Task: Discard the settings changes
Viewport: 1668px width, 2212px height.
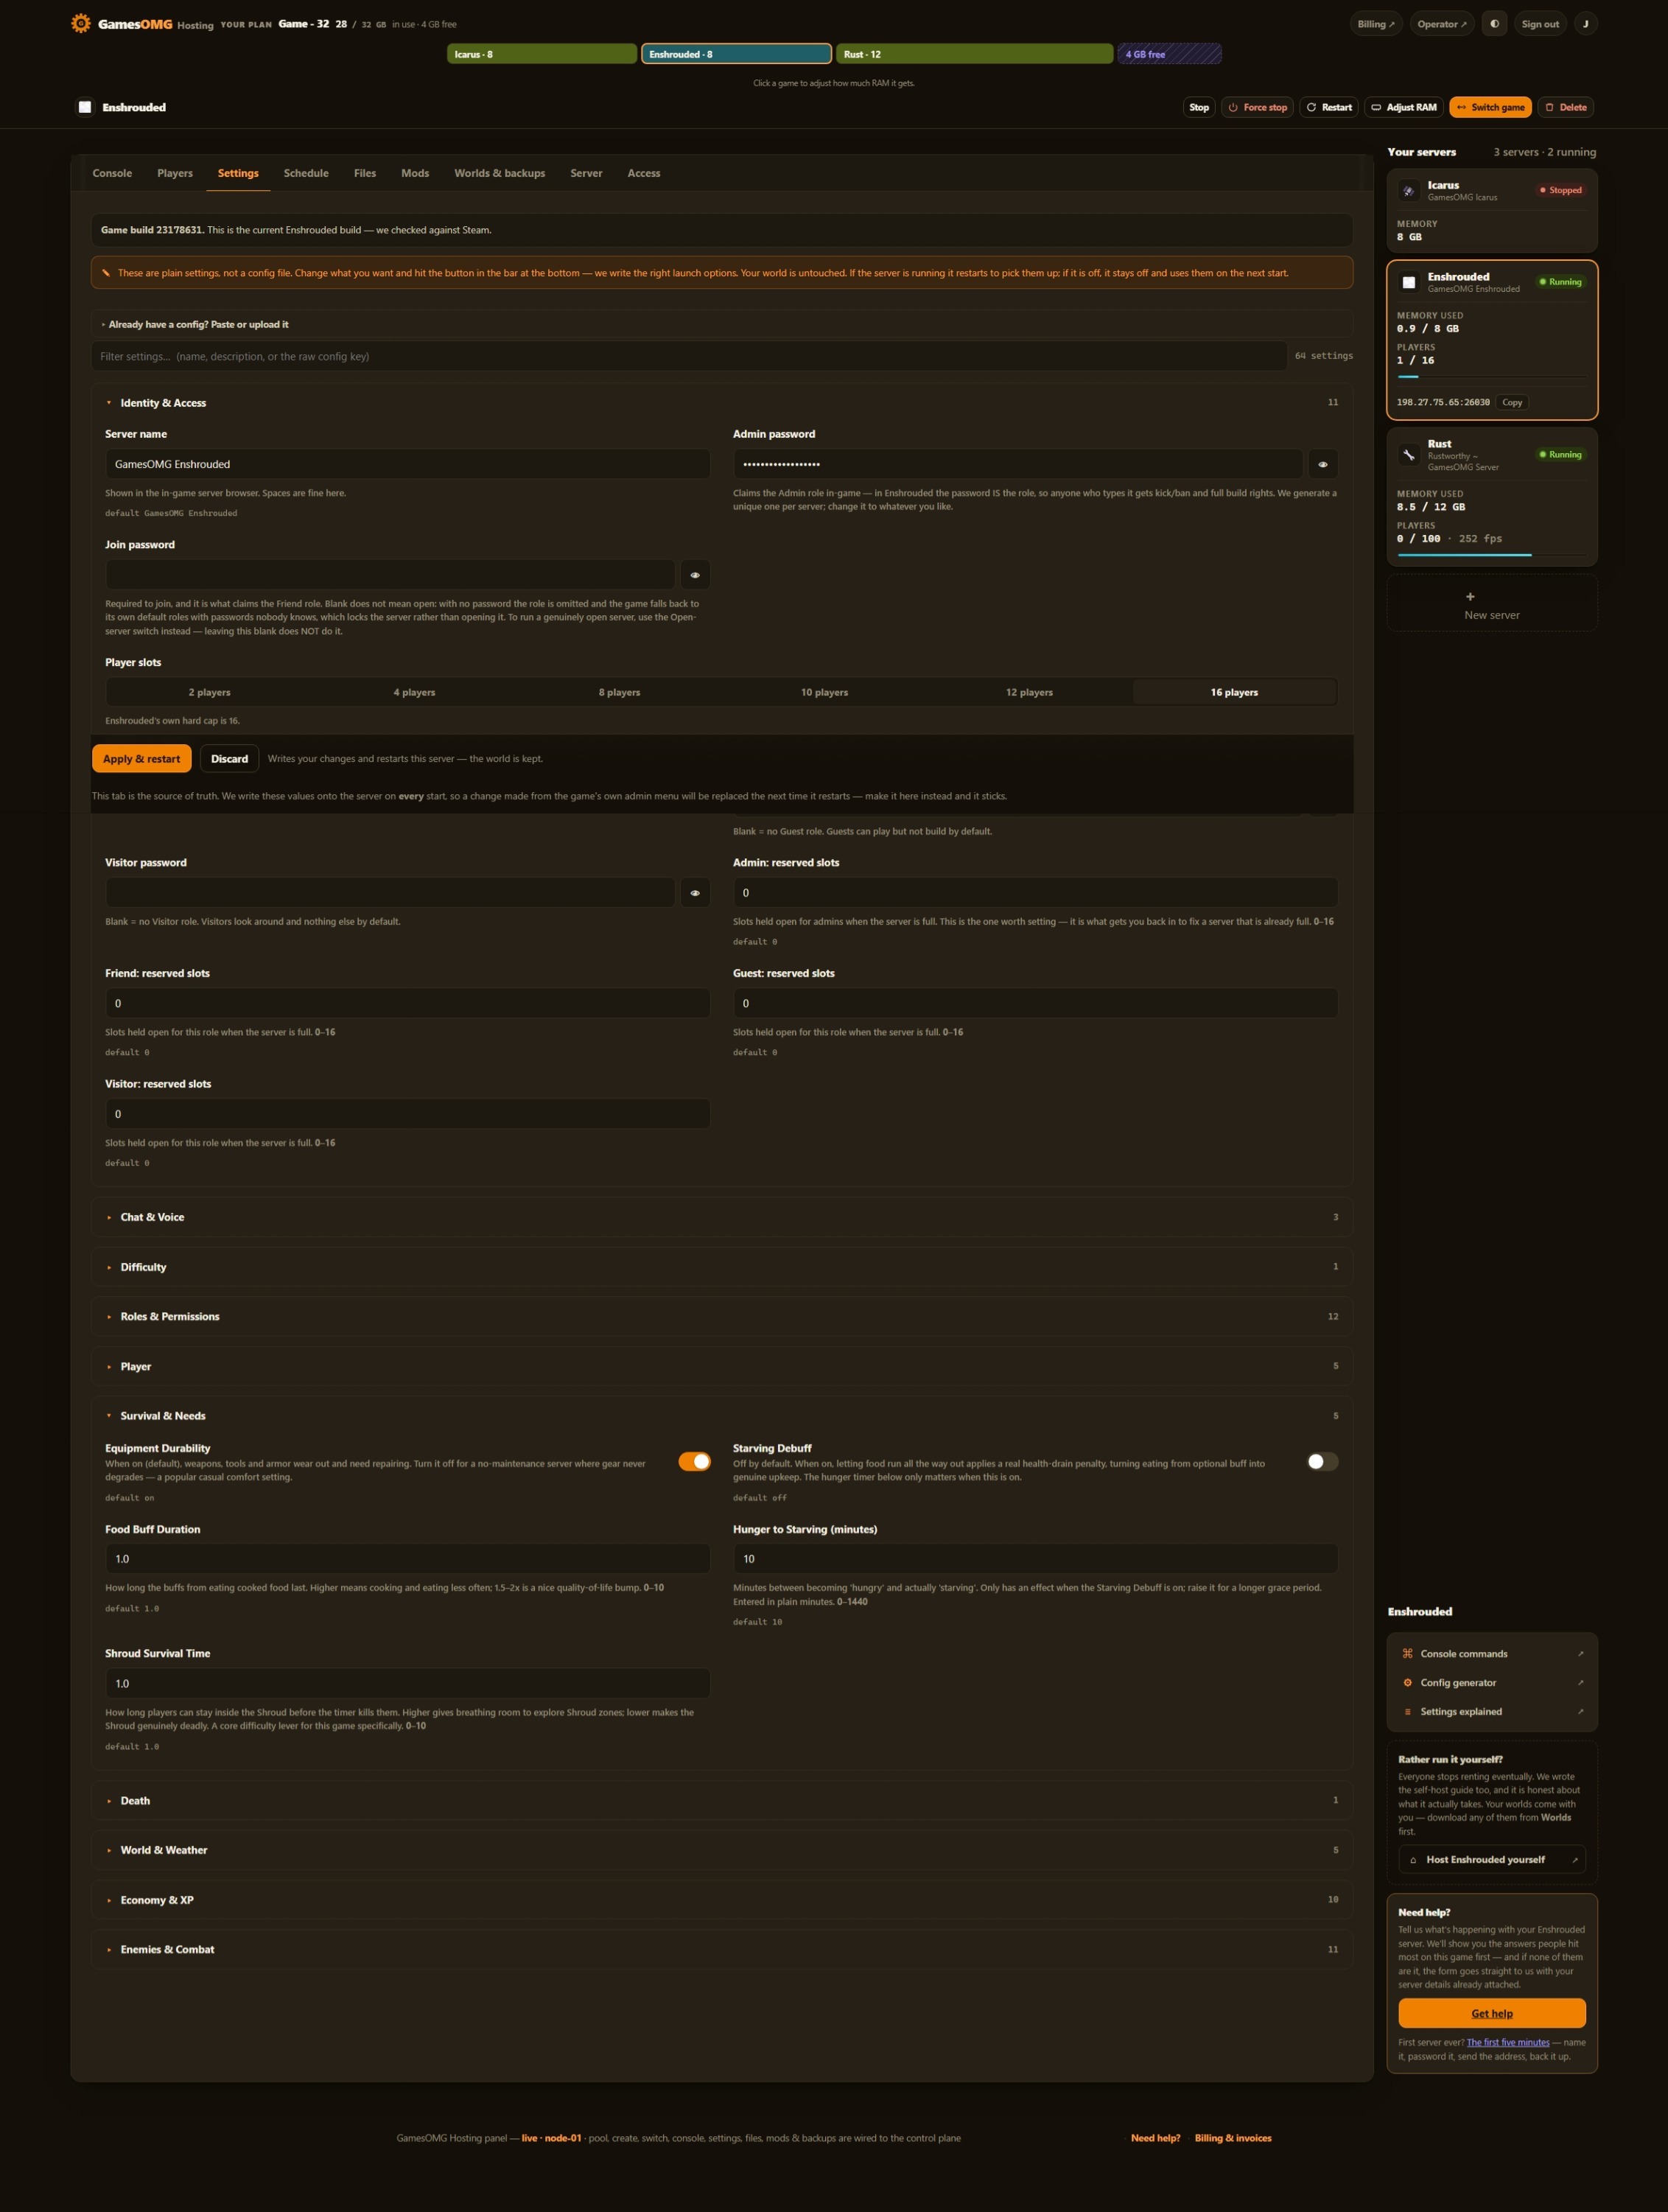Action: [x=229, y=759]
